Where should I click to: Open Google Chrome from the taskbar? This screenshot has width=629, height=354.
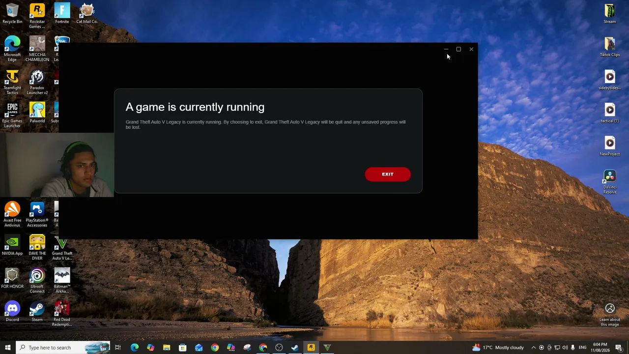pos(215,348)
